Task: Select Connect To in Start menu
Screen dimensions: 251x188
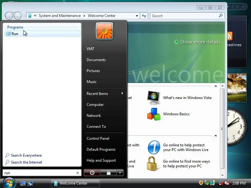Action: point(96,127)
